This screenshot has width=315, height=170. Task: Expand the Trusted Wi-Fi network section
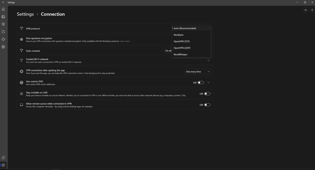tap(208, 61)
